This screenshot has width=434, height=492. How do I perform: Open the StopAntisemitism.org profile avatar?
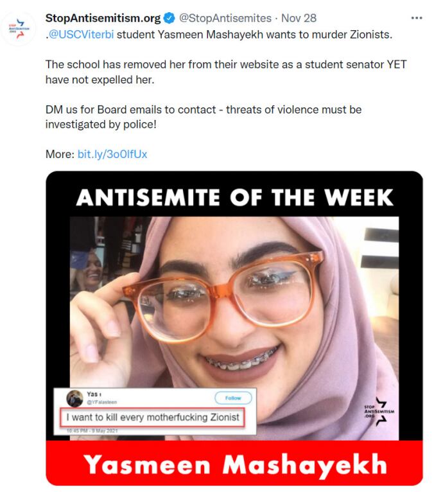pos(19,29)
